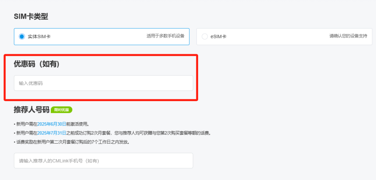
Task: Click the 请确认您的设备支持 description text
Action: tap(348, 36)
